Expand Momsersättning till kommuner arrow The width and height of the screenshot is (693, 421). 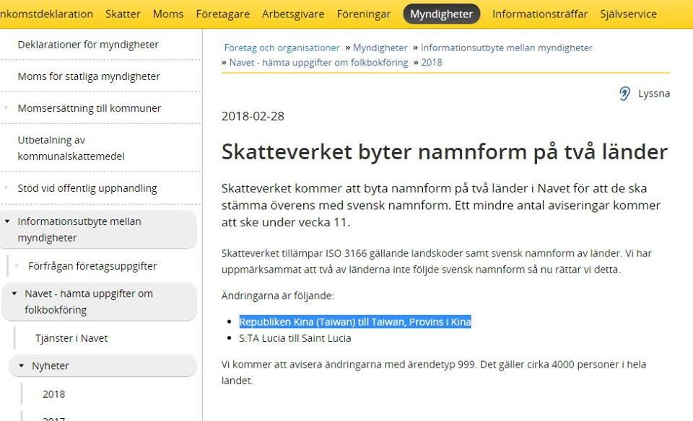coord(6,107)
